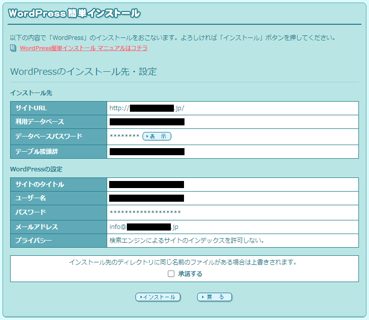
Task: Click the masked database password asterisks
Action: point(124,136)
